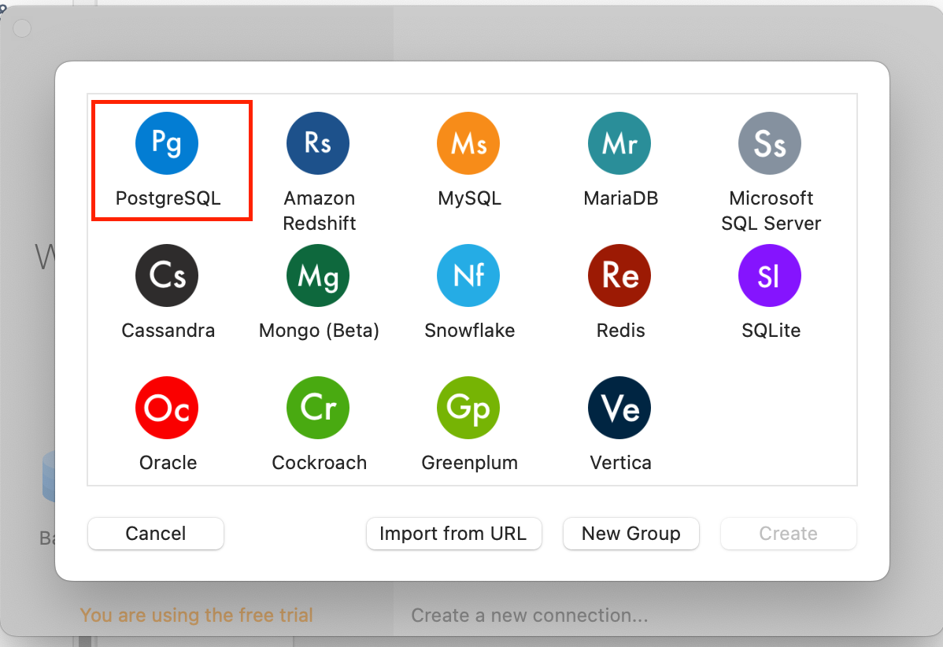
Task: Click the Vertica label text
Action: 620,462
